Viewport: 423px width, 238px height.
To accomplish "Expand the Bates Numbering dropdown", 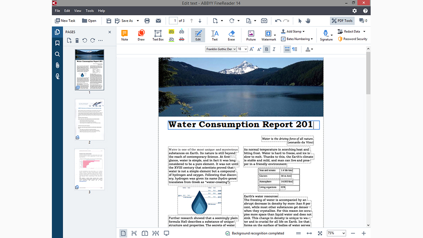I will 312,39.
